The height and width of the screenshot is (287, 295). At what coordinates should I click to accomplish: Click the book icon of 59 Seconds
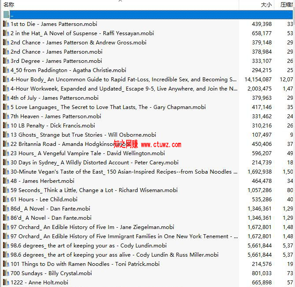click(x=6, y=190)
